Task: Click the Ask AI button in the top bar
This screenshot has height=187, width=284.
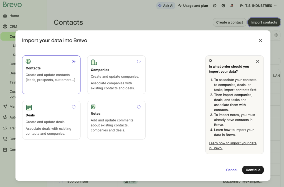Action: click(166, 6)
